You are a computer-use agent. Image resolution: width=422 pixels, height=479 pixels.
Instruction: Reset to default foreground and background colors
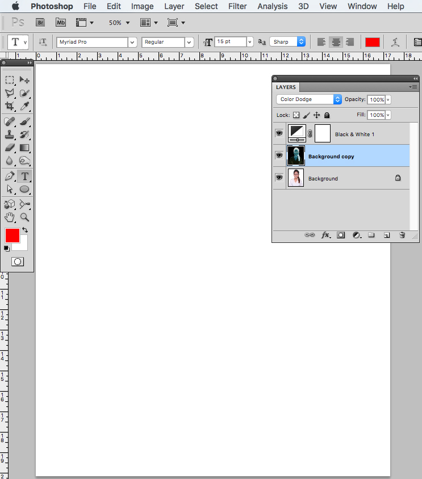point(7,249)
